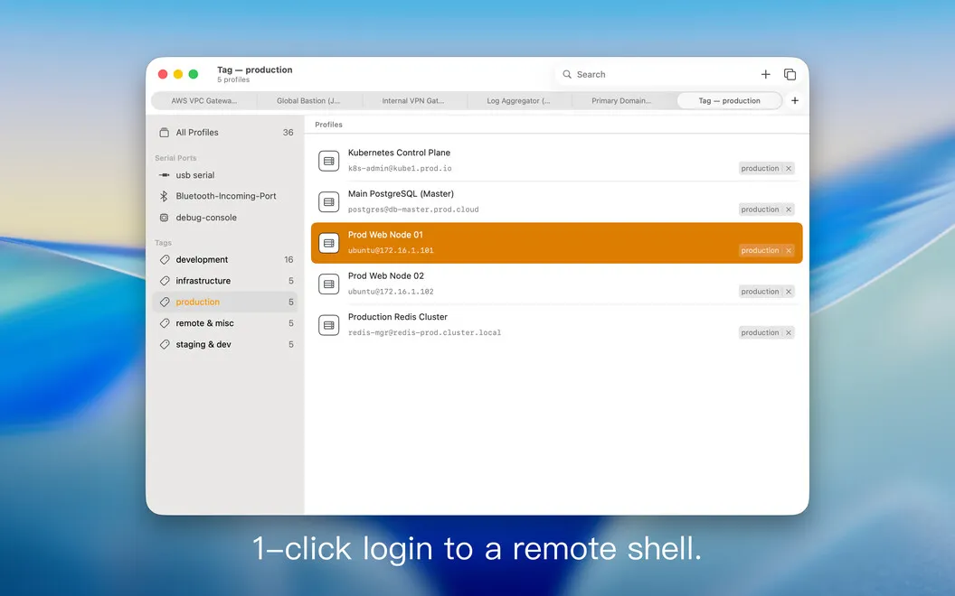Click the address k8s-admin@kube1.prod.io

point(400,169)
